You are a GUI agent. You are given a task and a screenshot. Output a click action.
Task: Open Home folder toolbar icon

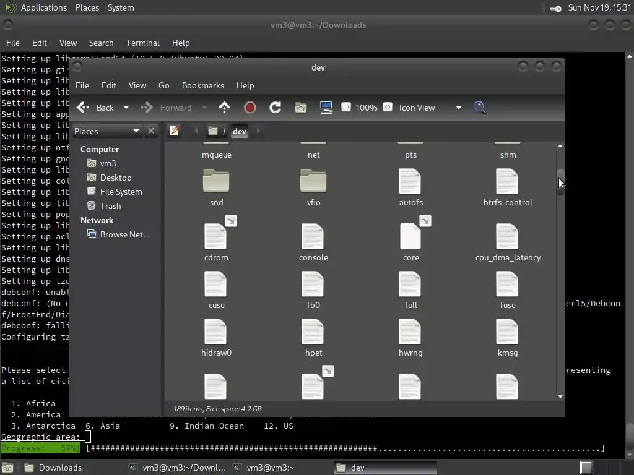pyautogui.click(x=301, y=108)
